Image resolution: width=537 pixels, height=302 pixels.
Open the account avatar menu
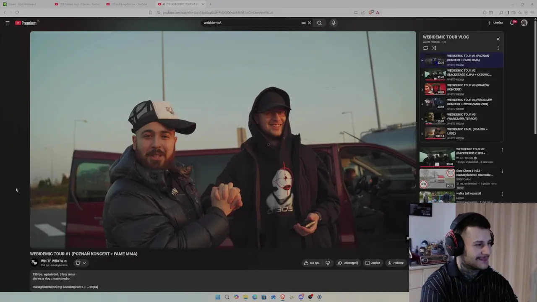524,23
